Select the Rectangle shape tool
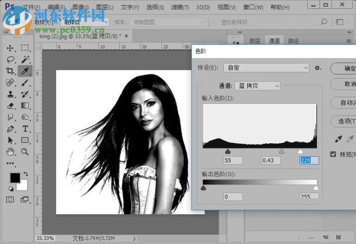 25,140
